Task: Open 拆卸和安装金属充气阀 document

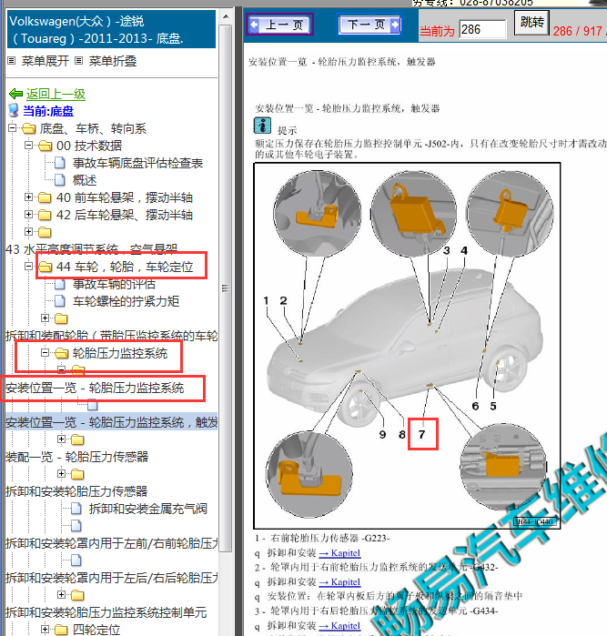Action: 148,509
